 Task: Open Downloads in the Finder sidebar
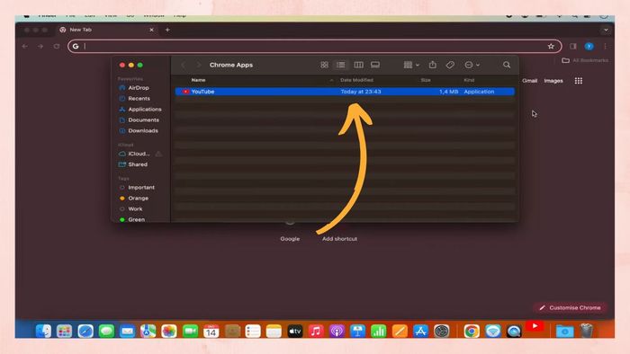click(139, 130)
